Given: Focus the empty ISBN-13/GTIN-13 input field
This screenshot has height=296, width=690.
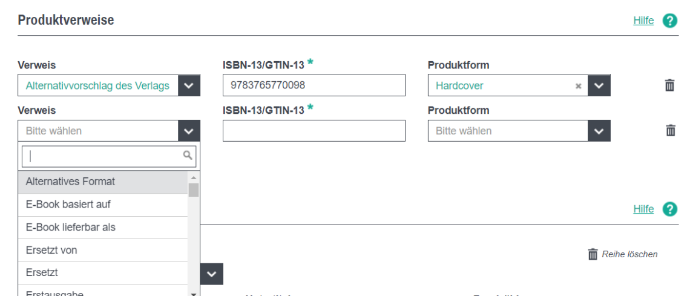Looking at the screenshot, I should [314, 131].
